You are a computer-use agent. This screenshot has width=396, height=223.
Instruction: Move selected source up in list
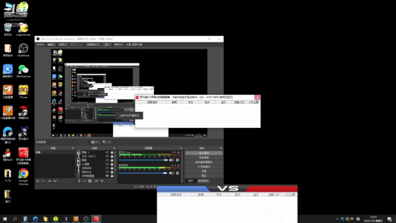click(x=96, y=181)
